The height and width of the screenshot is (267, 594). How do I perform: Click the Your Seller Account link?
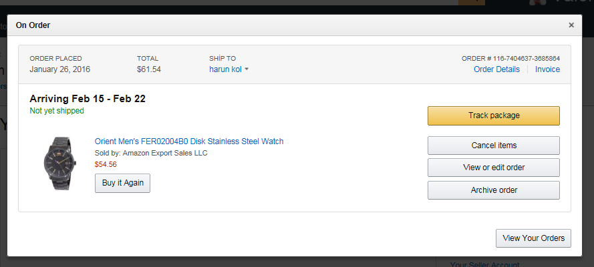[x=485, y=264]
